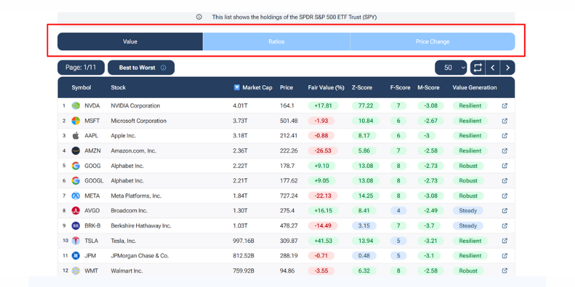Click the 4.01T market cap value

[x=240, y=106]
